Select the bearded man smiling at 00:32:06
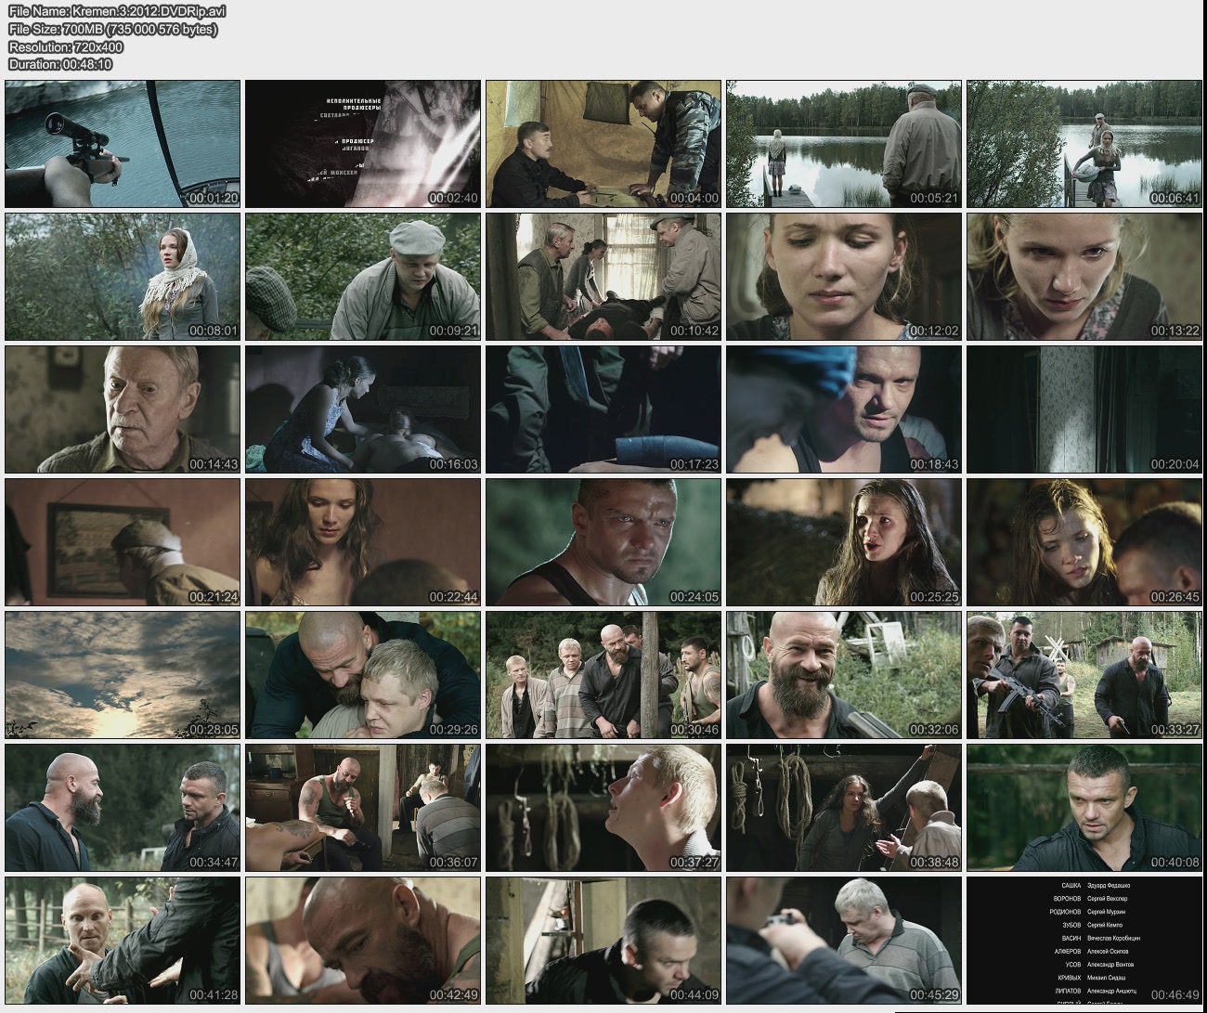 [844, 675]
